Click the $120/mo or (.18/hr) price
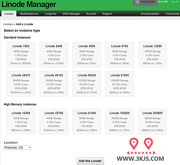The image size is (180, 165). [x=54, y=130]
